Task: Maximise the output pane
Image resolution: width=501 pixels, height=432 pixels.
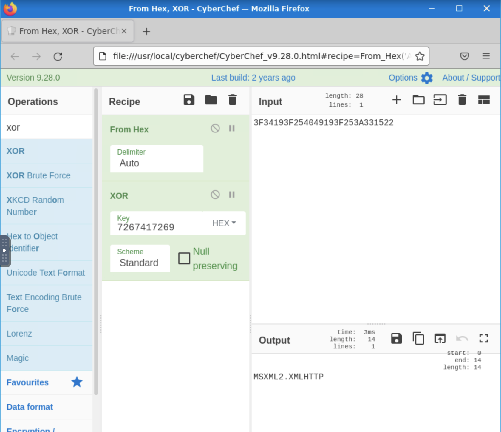Action: pyautogui.click(x=483, y=339)
